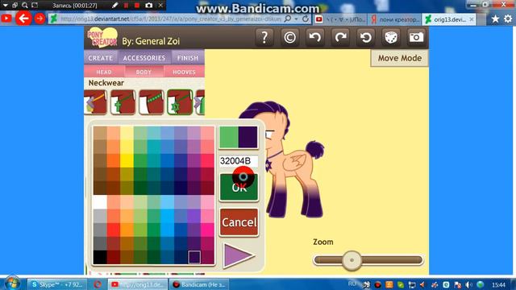Refresh the page with the reload icon
The width and height of the screenshot is (516, 290).
(306, 19)
